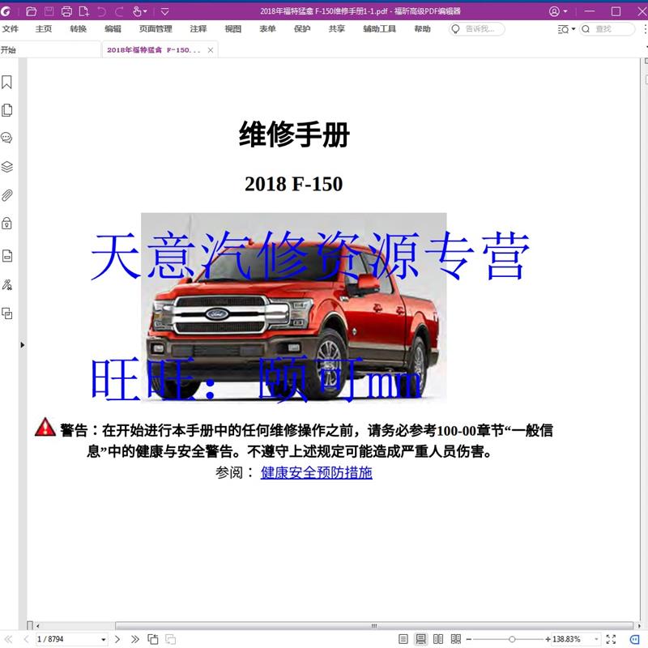Go to the previous page
This screenshot has width=648, height=648.
pyautogui.click(x=26, y=639)
